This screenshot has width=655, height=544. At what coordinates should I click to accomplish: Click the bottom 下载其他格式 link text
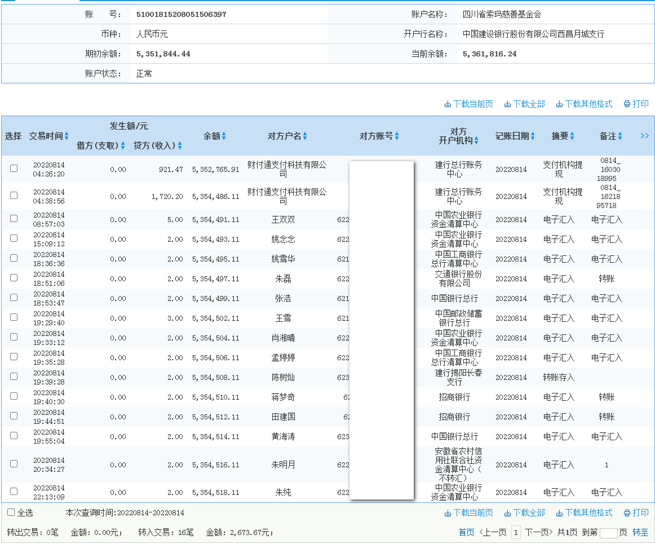click(589, 512)
